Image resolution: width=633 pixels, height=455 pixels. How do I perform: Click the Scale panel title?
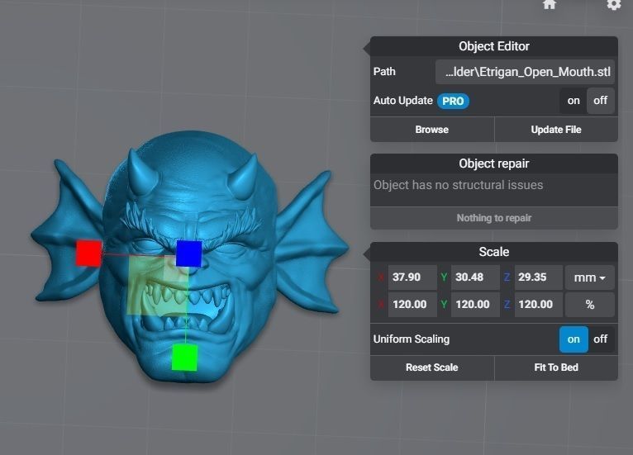493,252
